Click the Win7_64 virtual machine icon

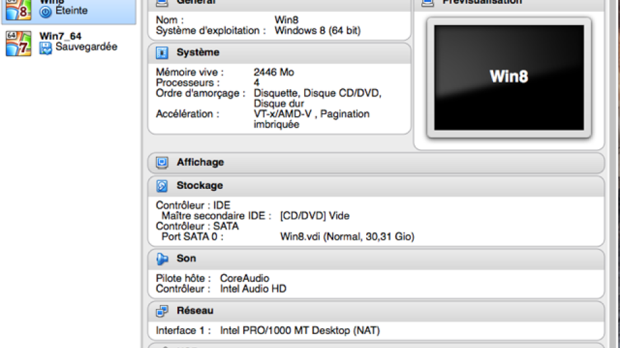(x=19, y=44)
